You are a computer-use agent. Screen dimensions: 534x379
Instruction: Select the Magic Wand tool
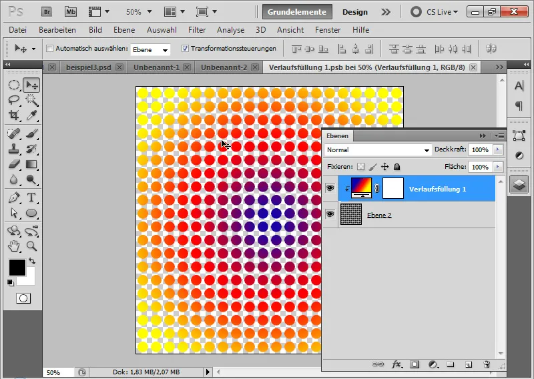coord(31,100)
